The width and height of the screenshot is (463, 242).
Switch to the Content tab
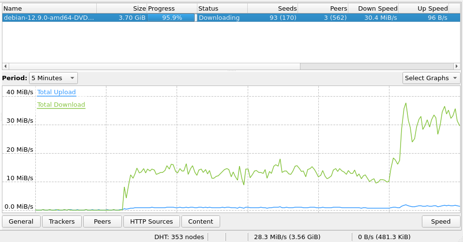200,222
